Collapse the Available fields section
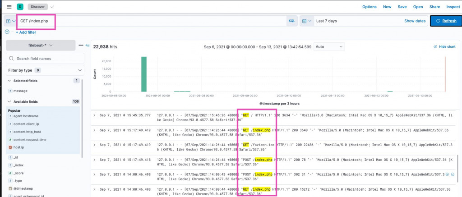Viewport: 462px width, 197px height. click(x=9, y=101)
